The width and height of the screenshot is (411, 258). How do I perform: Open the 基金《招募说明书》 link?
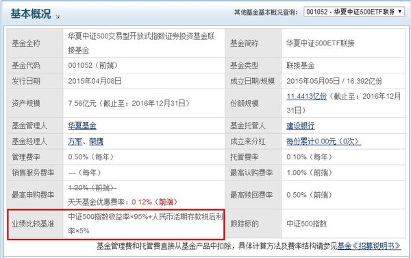coord(369,246)
